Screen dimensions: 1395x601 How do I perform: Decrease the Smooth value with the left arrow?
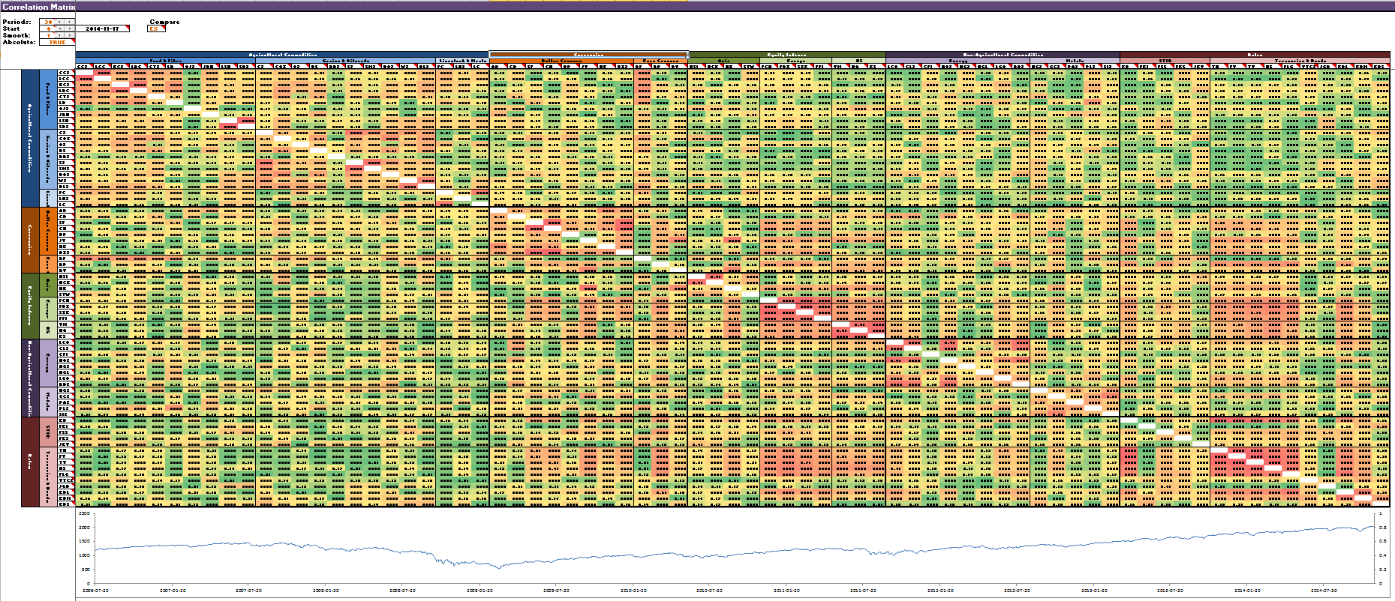(59, 35)
